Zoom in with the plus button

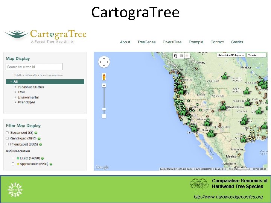[104, 85]
